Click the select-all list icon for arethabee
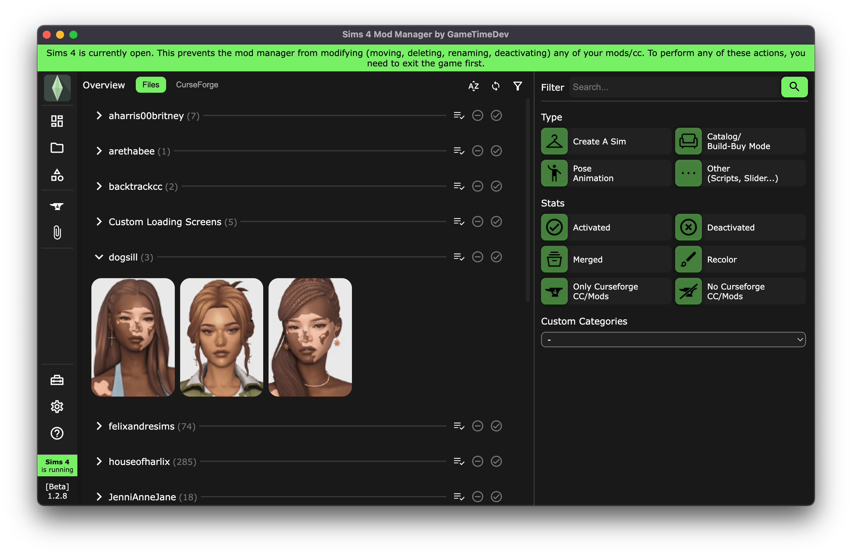The height and width of the screenshot is (555, 852). (x=459, y=151)
